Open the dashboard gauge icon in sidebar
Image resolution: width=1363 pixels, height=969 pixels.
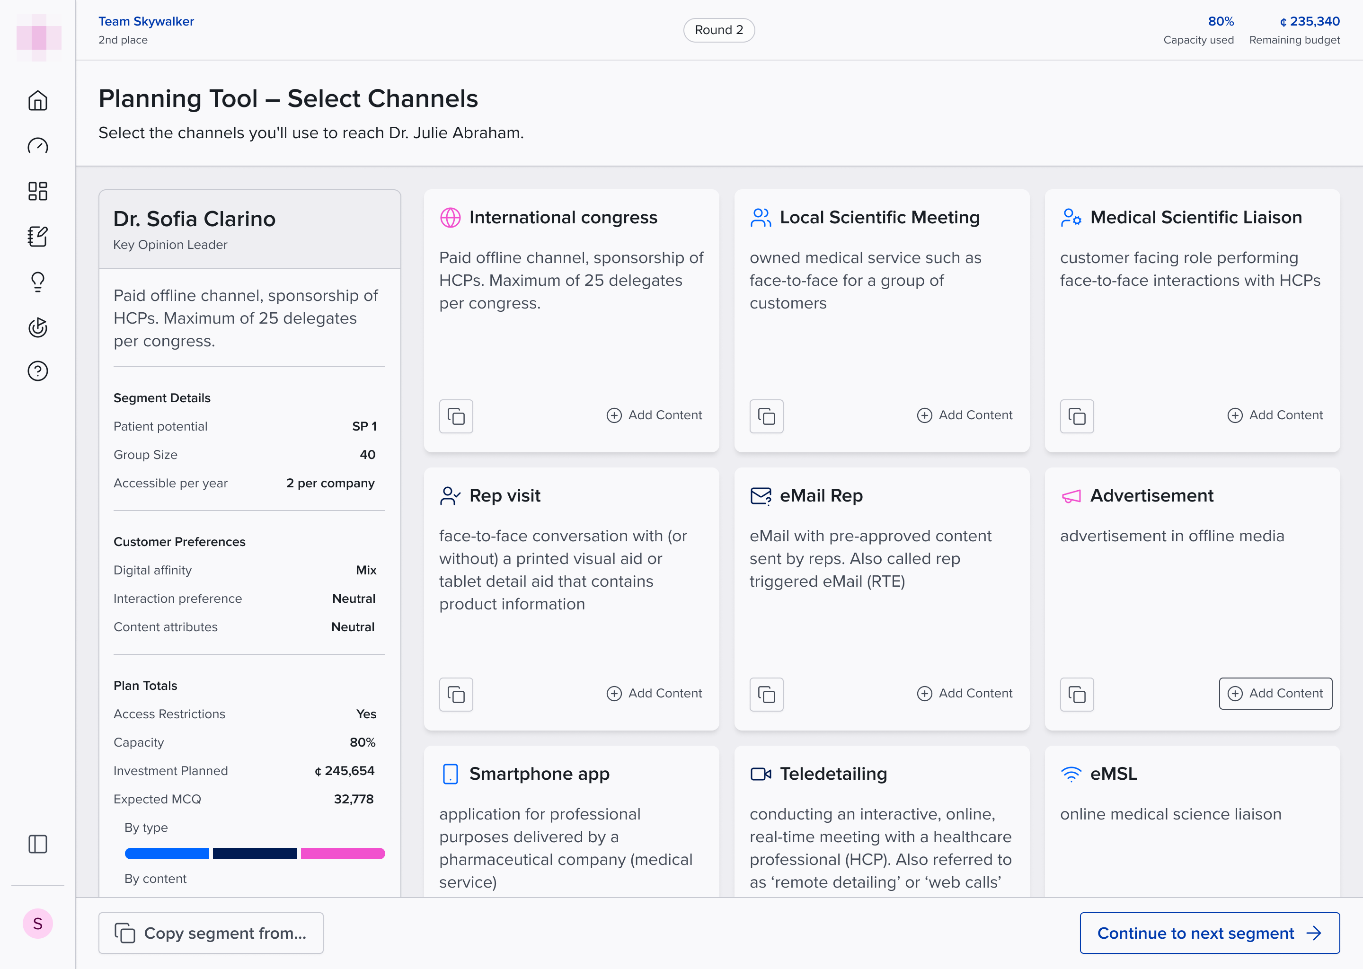(x=37, y=146)
